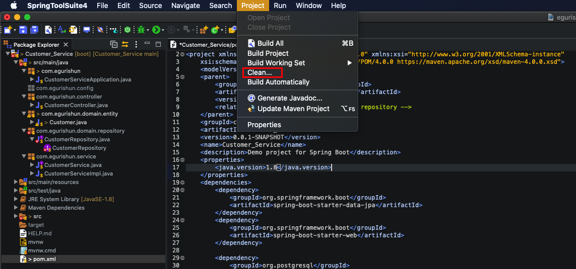
Task: Minimize the Package Explorer panel
Action: tap(147, 43)
